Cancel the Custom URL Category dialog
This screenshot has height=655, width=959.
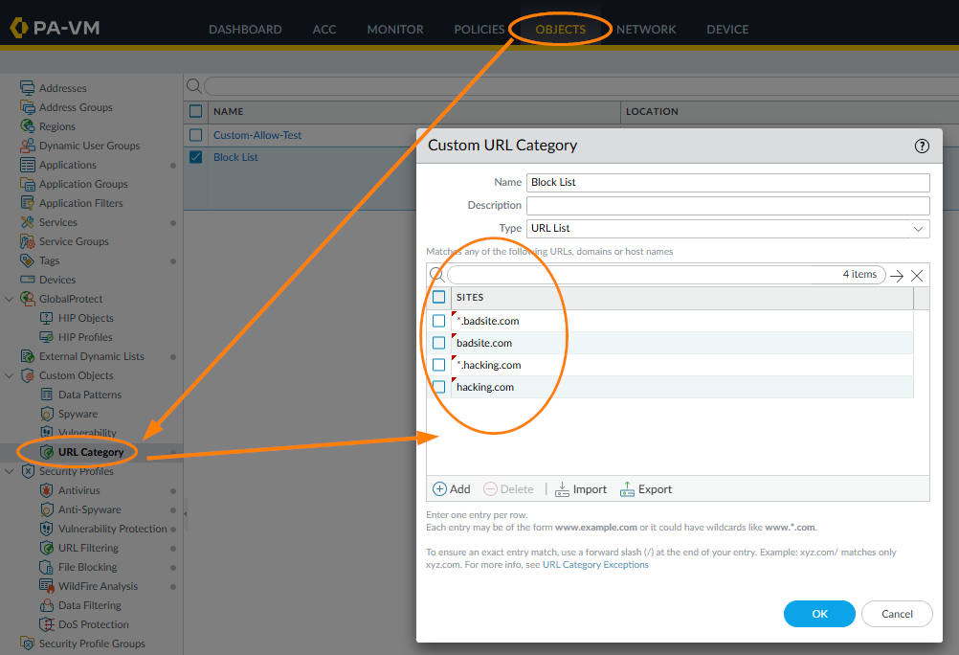(x=897, y=614)
